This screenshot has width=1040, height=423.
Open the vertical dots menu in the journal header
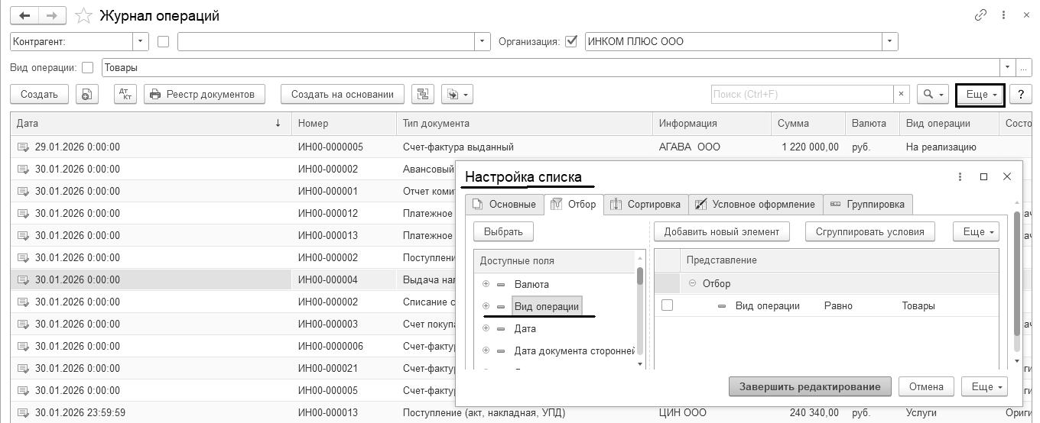click(1002, 15)
